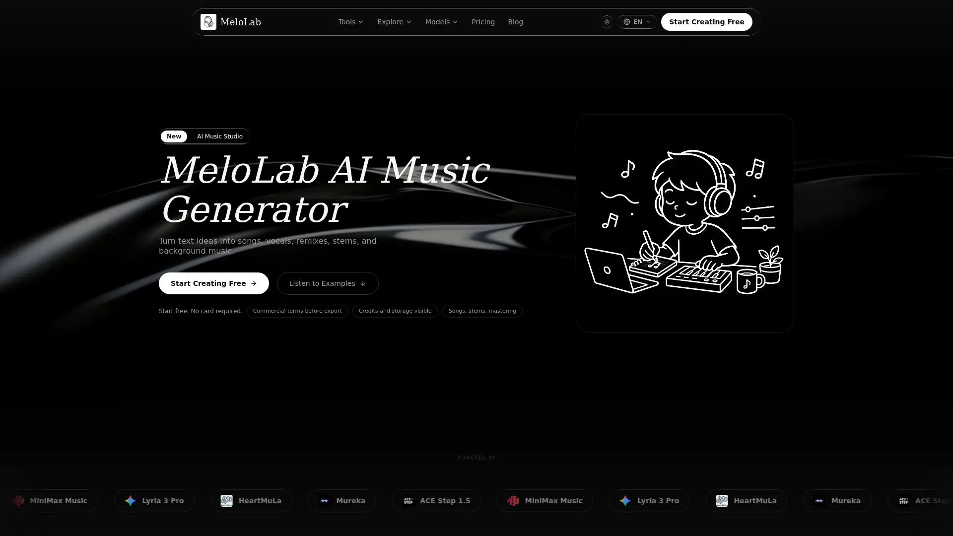Click the Explore menu chevron arrow
Screen dimensions: 953x536
[x=409, y=22]
